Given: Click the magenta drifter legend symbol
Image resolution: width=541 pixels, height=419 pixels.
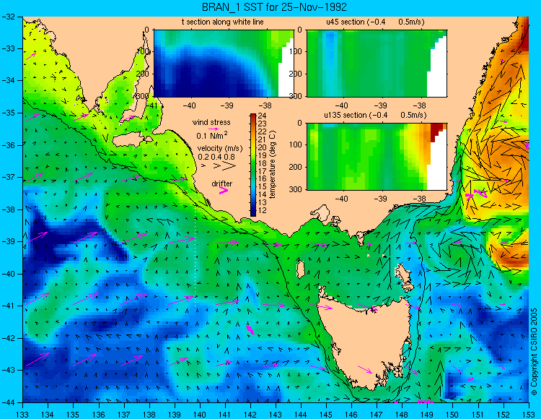Looking at the screenshot, I should [224, 190].
